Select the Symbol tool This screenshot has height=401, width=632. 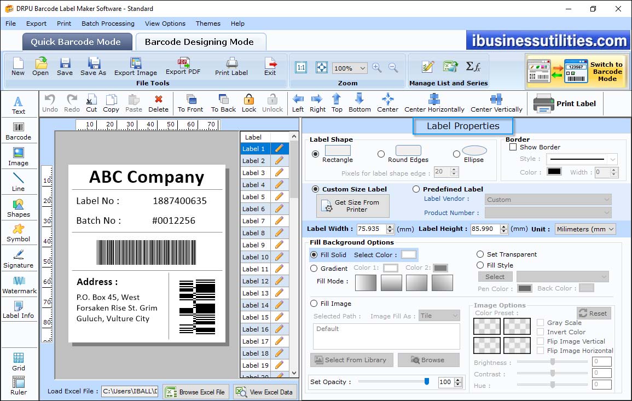(19, 233)
